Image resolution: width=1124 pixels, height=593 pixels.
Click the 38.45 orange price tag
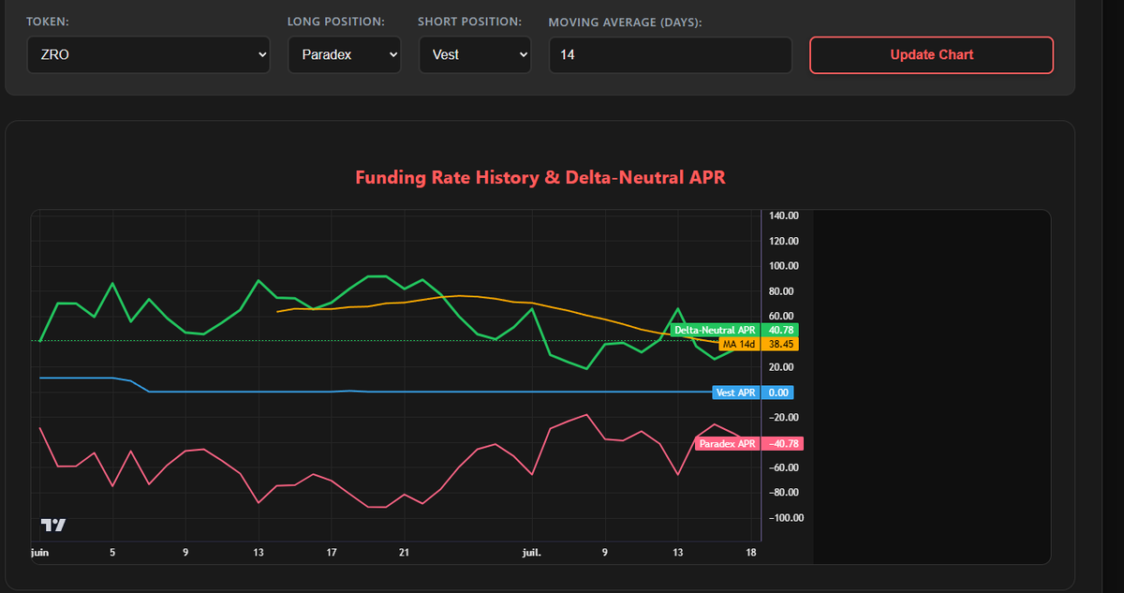point(780,344)
